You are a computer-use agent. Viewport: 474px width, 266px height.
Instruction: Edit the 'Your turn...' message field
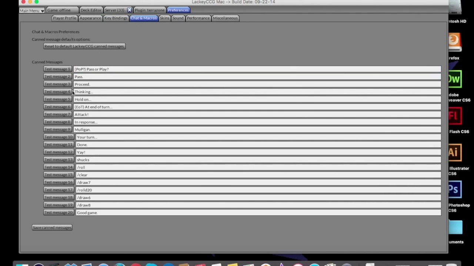[258, 137]
